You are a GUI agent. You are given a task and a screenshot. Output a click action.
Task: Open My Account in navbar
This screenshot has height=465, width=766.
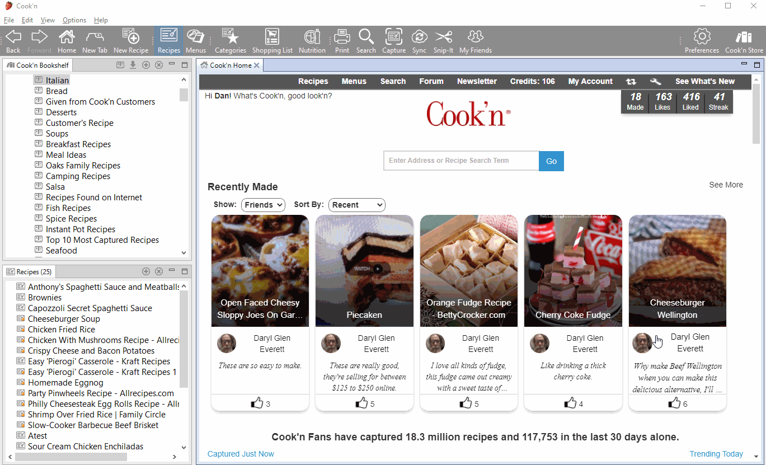(x=590, y=81)
